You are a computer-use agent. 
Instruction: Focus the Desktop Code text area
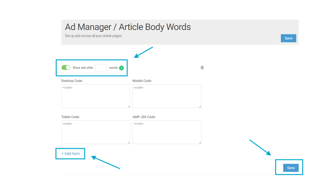[95, 96]
